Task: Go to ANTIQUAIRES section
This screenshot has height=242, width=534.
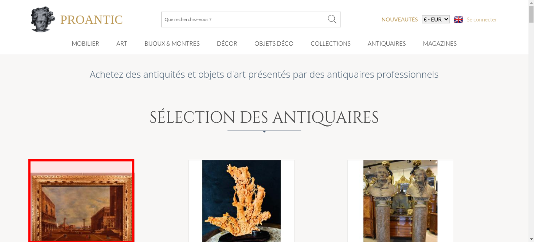Action: (x=387, y=43)
